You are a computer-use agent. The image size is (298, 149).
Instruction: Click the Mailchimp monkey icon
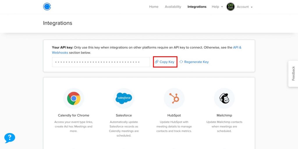point(224,98)
